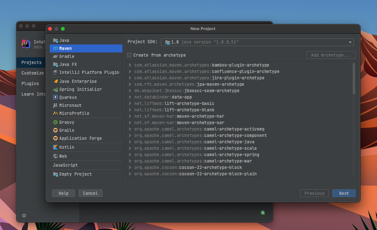Open settings gear in Welcome window
Screen dimensions: 377x230
(24, 216)
